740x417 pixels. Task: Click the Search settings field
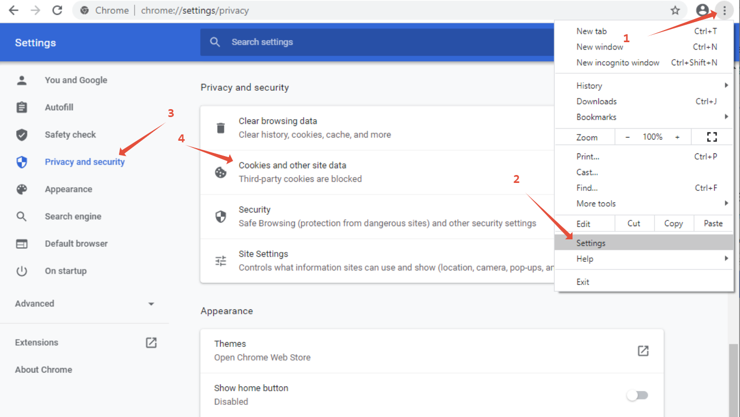click(x=377, y=42)
